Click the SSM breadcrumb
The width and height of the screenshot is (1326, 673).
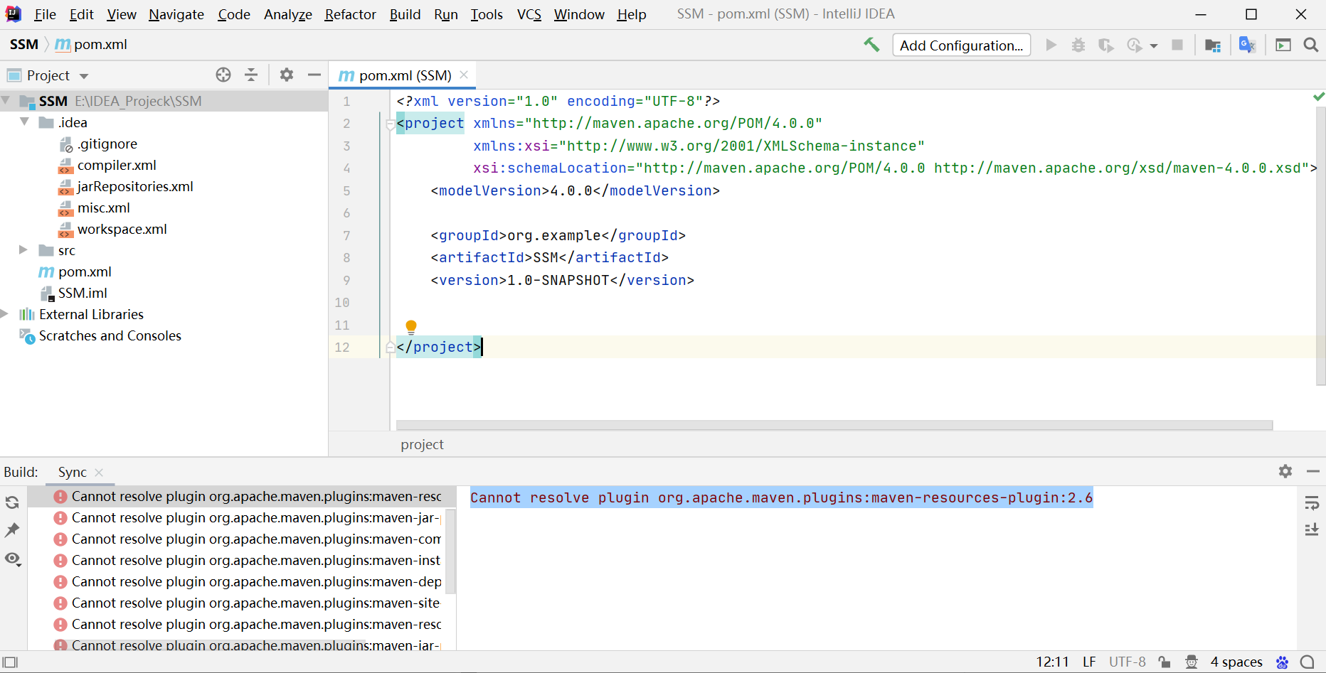(x=24, y=44)
